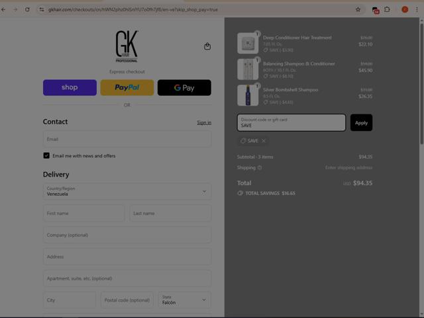Focus the Last name field
The height and width of the screenshot is (318, 424).
point(170,214)
